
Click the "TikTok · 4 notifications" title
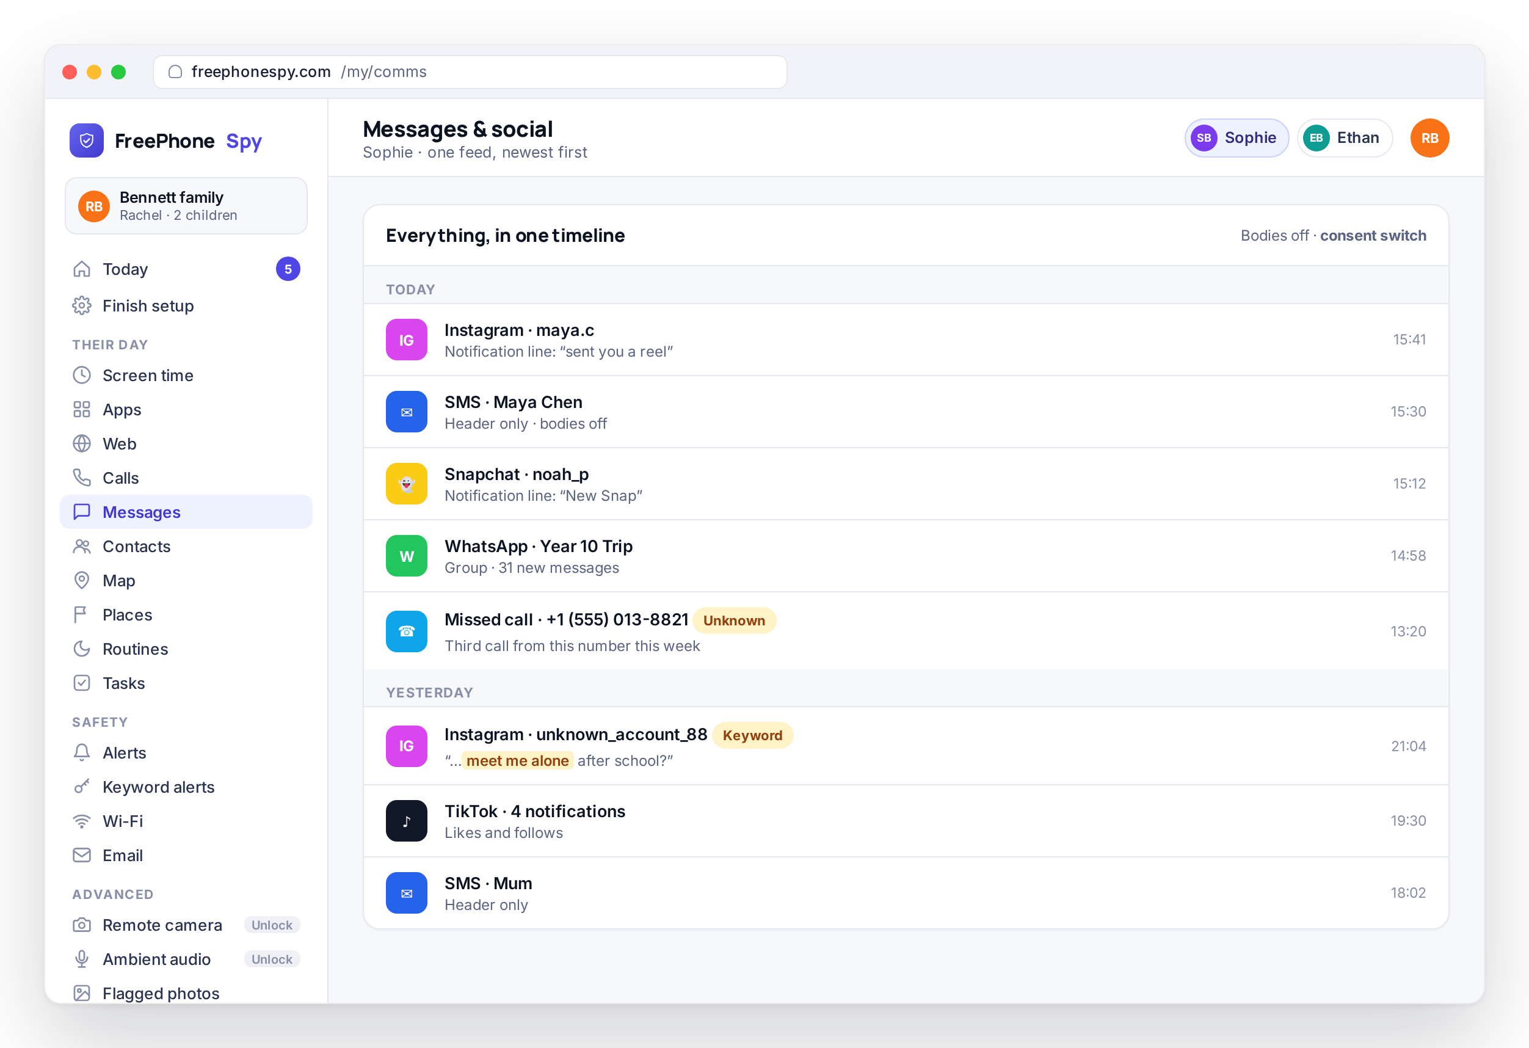coord(535,812)
